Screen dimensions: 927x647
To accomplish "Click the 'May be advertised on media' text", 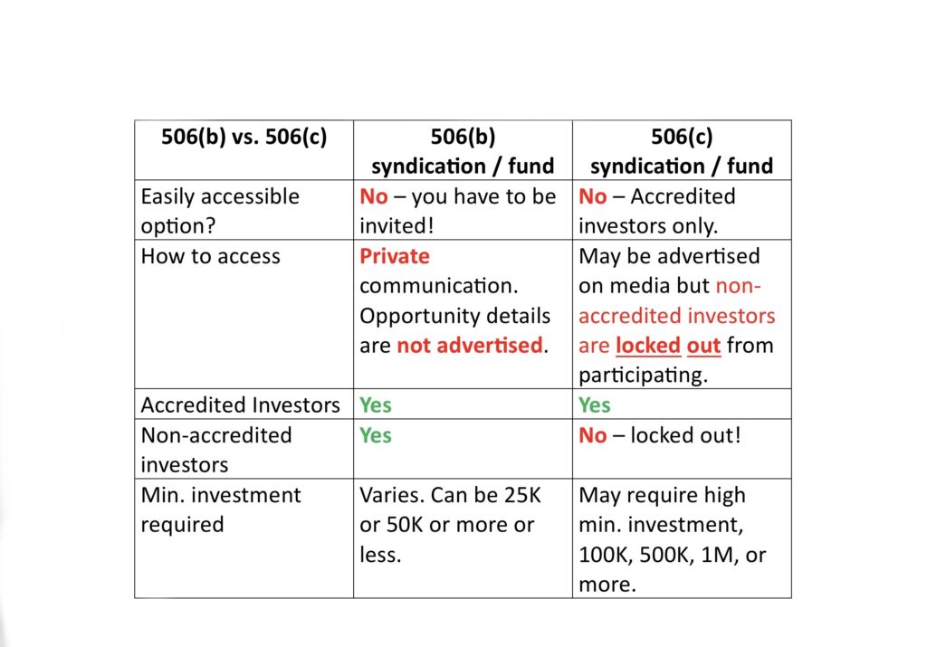I will pyautogui.click(x=656, y=271).
